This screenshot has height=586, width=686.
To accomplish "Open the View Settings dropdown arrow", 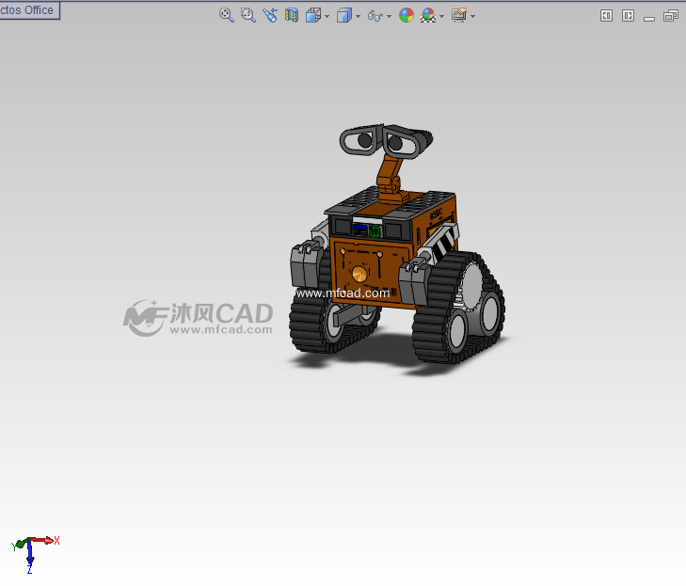I will (473, 17).
